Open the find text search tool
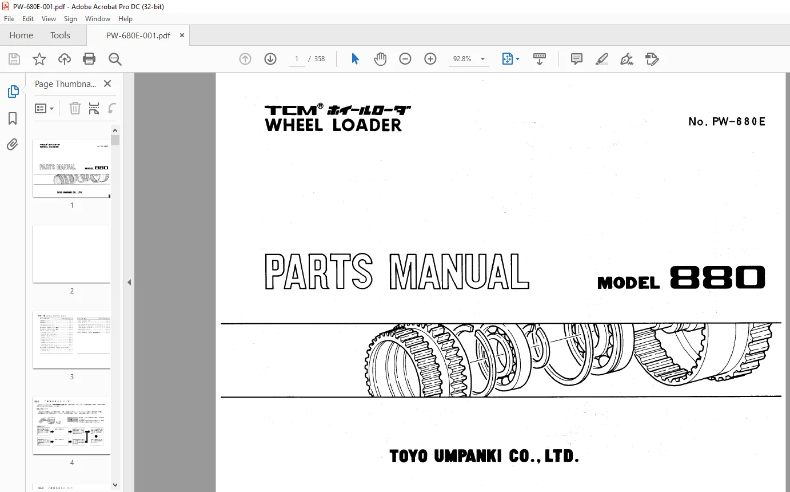 (115, 59)
